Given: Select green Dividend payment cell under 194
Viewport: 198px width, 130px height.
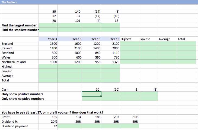Looking at the screenshot, I should tap(70, 126).
